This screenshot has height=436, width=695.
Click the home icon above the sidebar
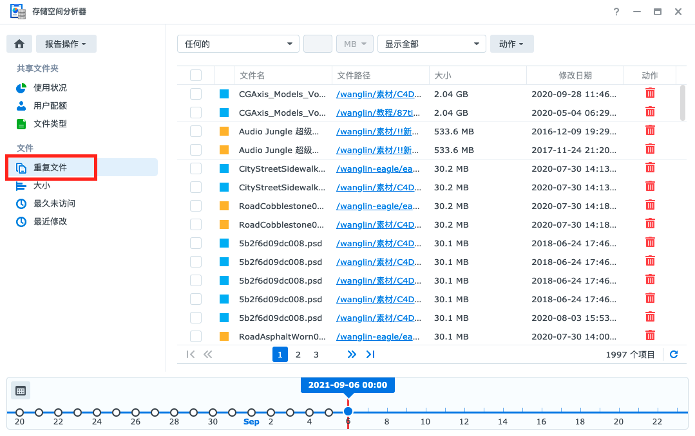point(19,43)
